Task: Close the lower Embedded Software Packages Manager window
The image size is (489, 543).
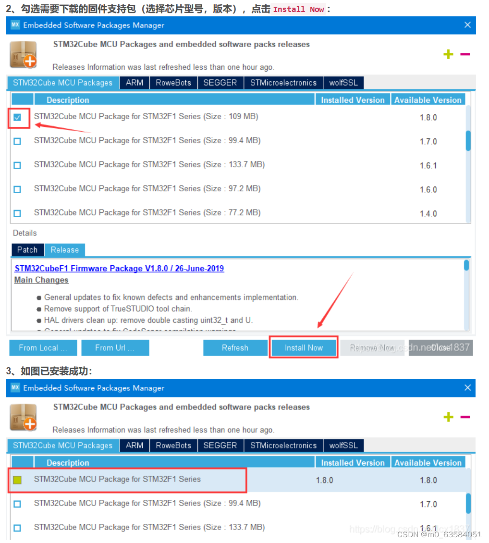Action: click(467, 387)
